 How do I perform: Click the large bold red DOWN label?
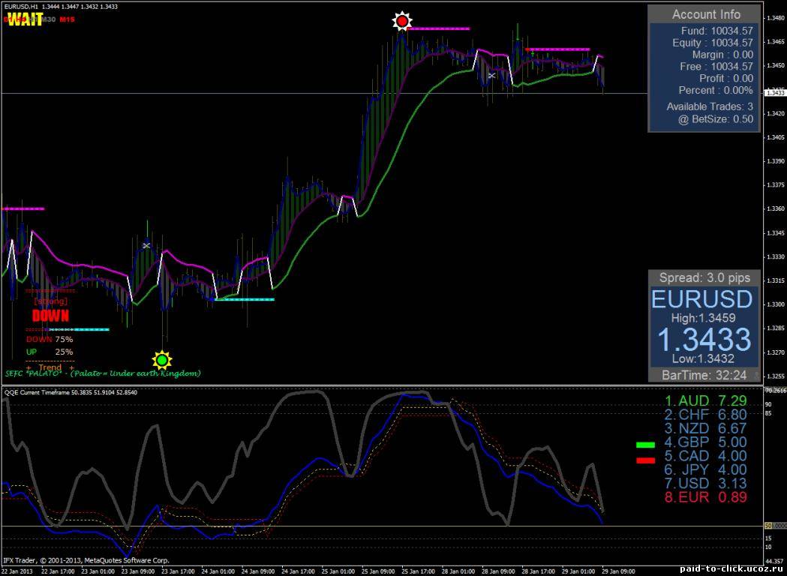(x=51, y=316)
